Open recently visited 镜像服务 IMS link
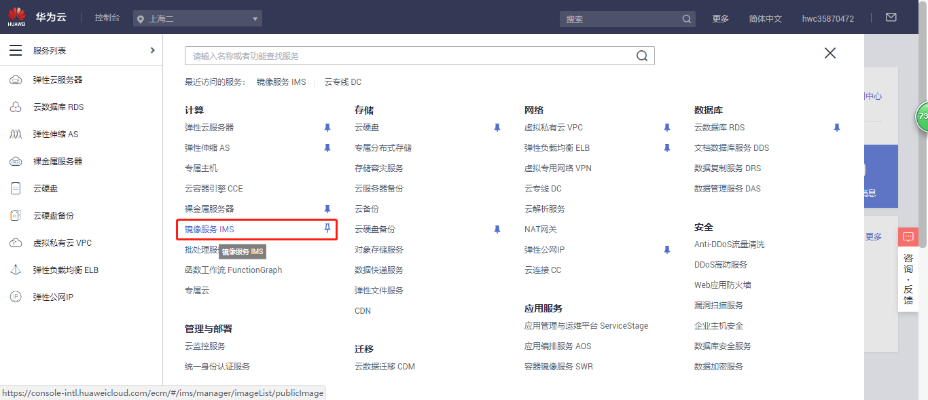Image resolution: width=928 pixels, height=400 pixels. tap(281, 82)
